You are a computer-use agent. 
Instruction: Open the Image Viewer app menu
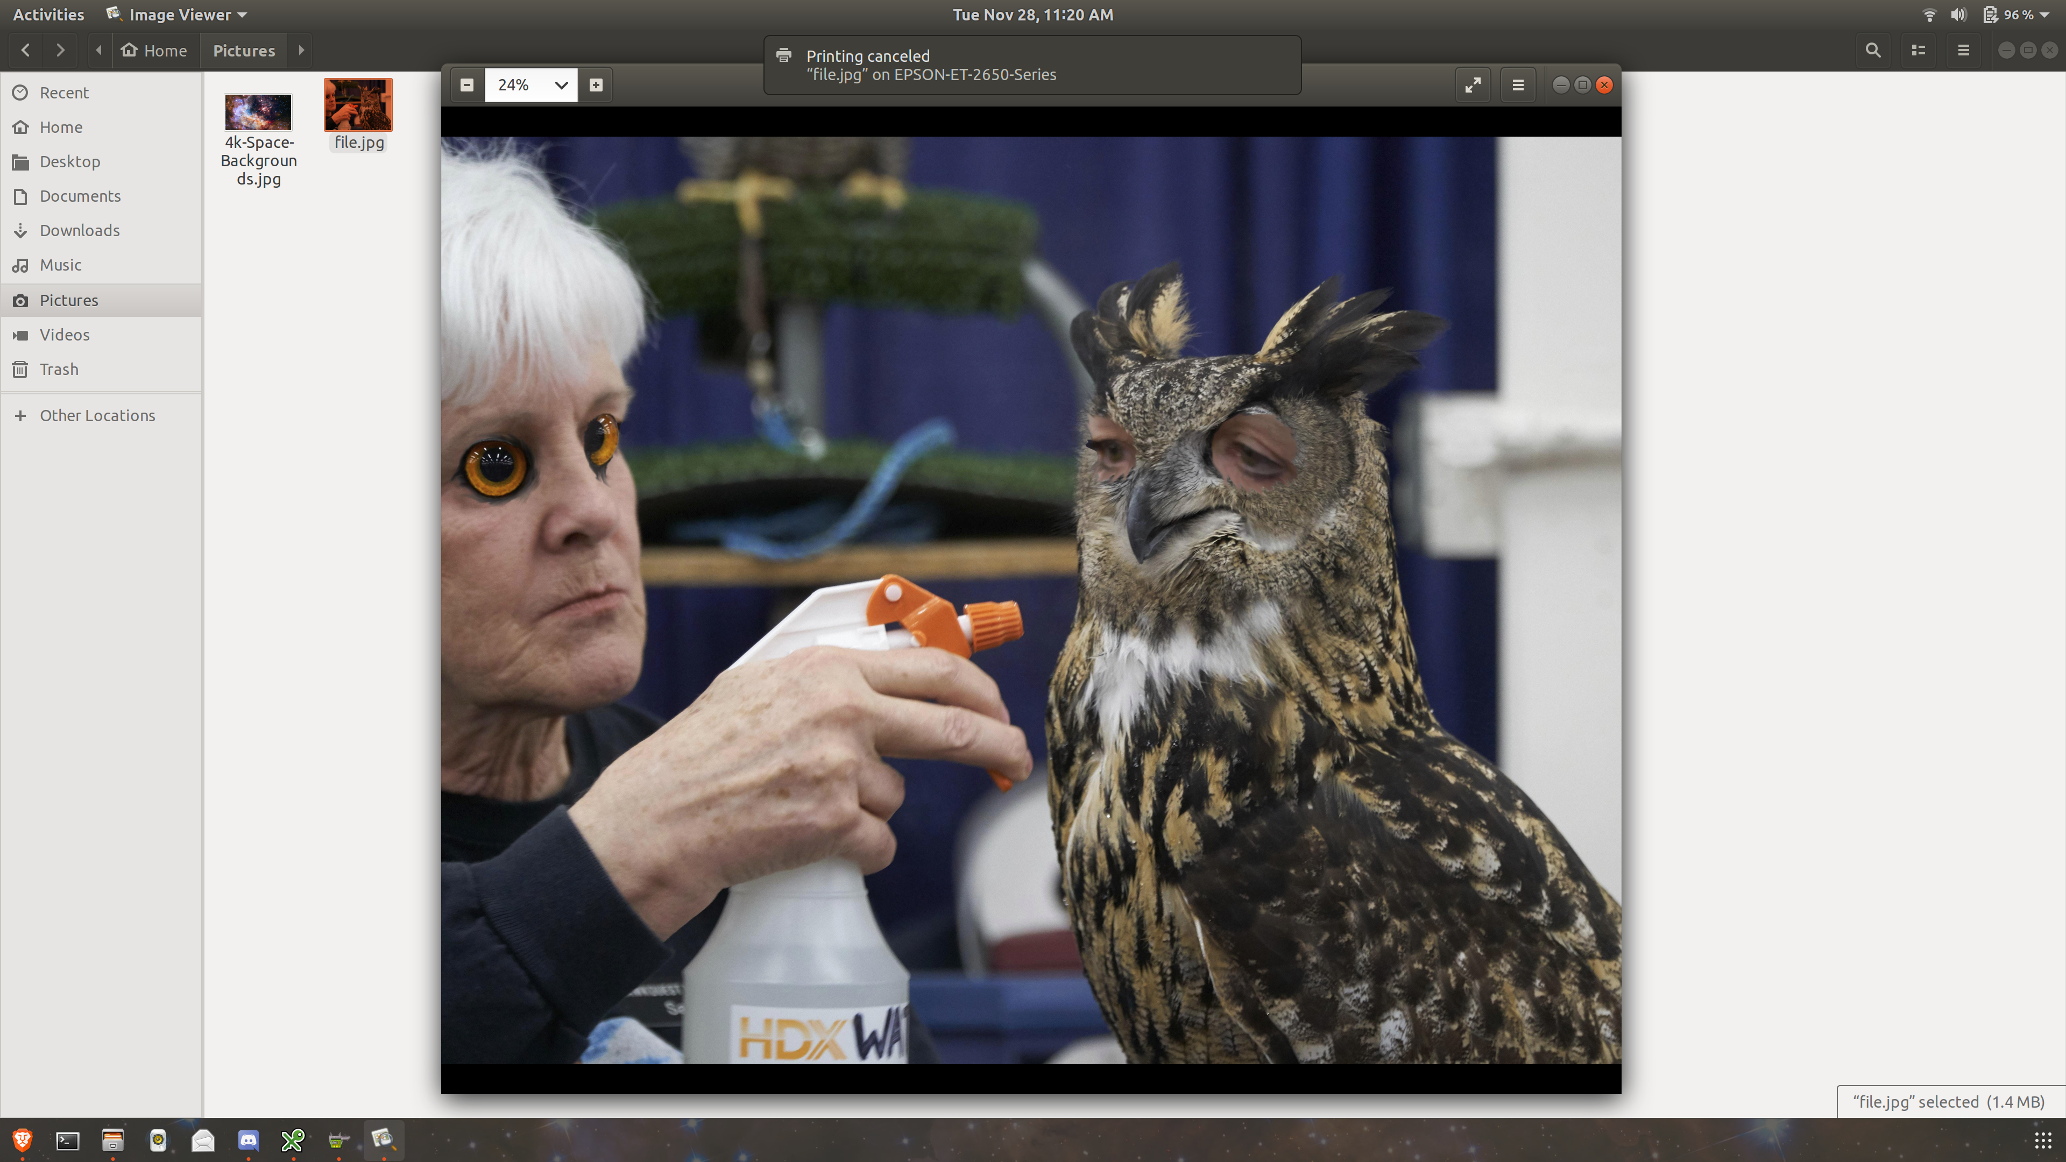tap(176, 15)
